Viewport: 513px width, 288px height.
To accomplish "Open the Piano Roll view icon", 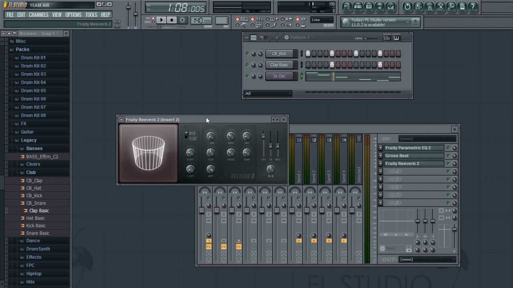I will pos(369,6).
